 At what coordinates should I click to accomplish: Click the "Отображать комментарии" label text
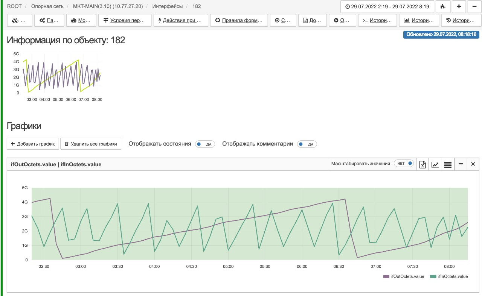[x=258, y=144]
